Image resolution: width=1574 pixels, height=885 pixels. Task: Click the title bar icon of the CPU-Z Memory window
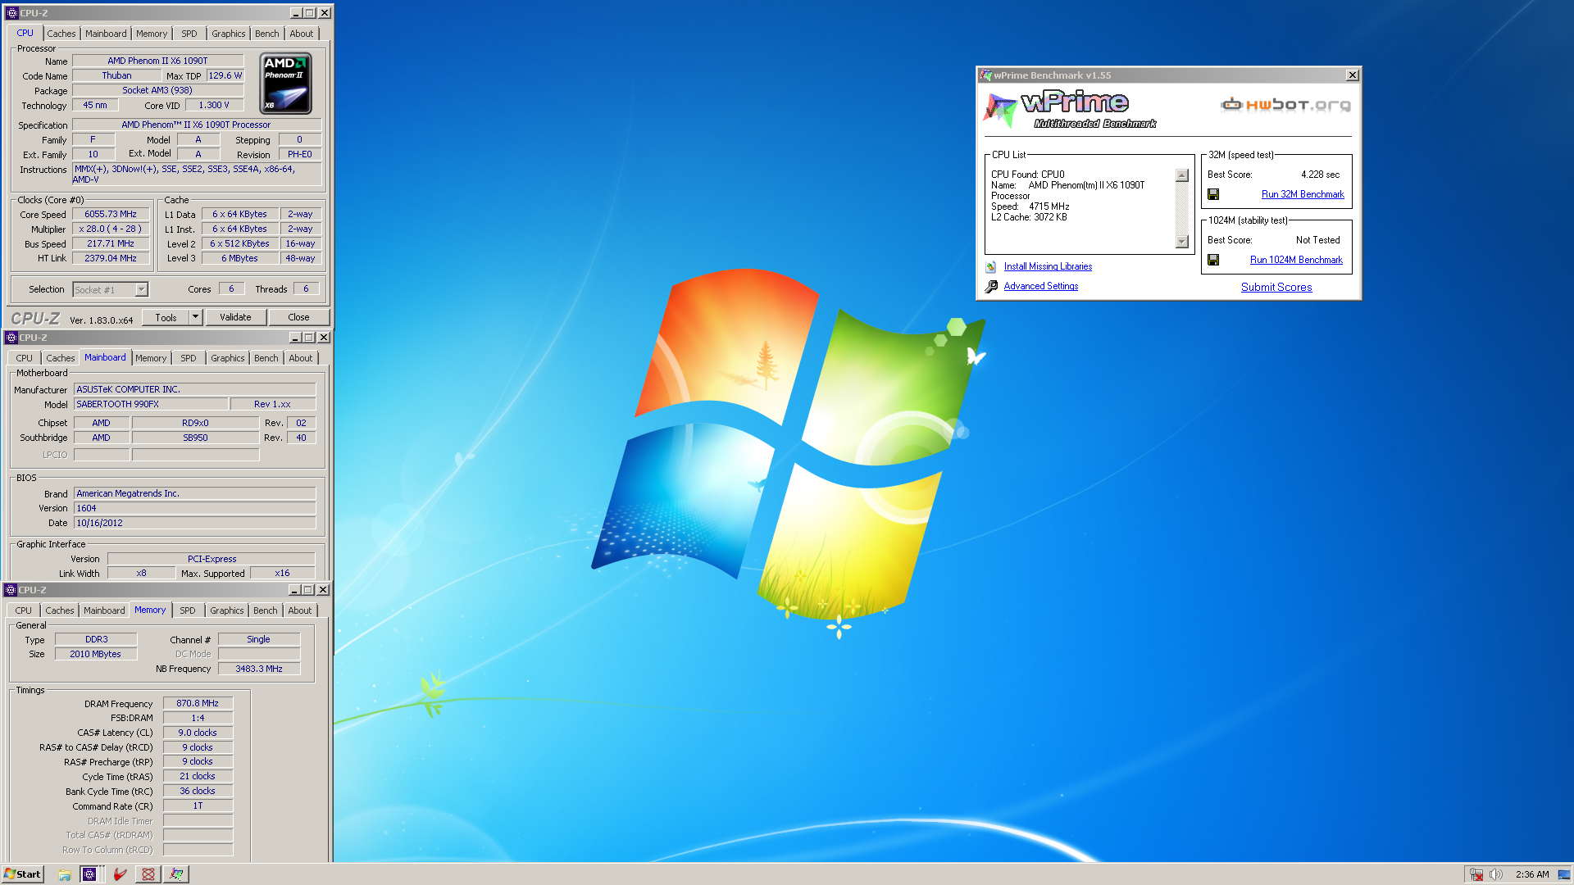(11, 590)
